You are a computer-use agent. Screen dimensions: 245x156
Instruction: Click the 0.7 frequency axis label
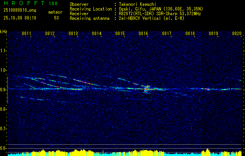[x=3, y=129]
